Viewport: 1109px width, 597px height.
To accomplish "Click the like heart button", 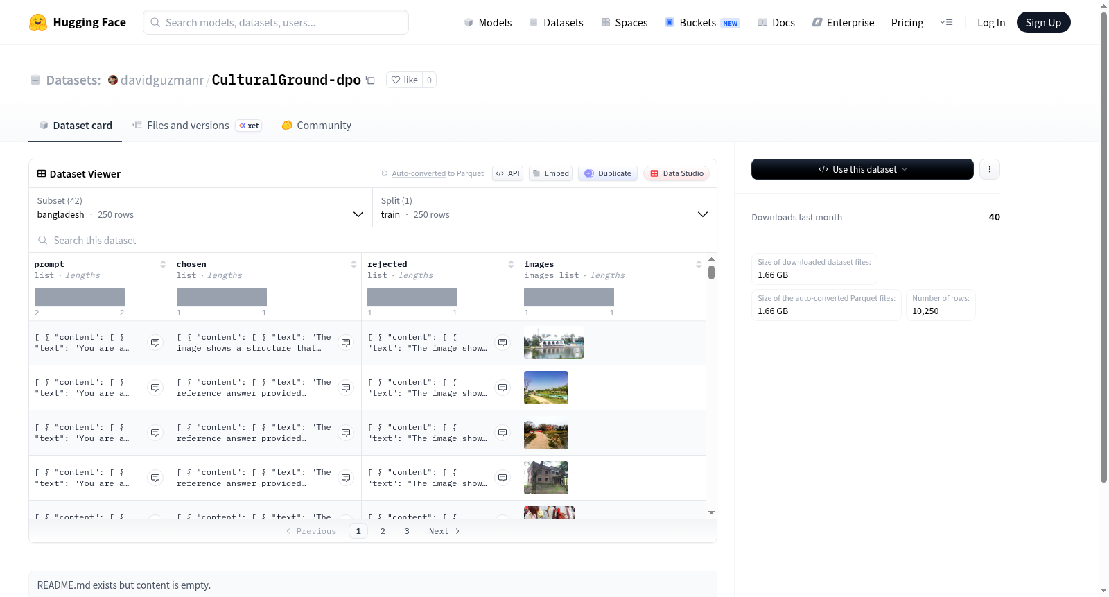I will click(x=404, y=80).
